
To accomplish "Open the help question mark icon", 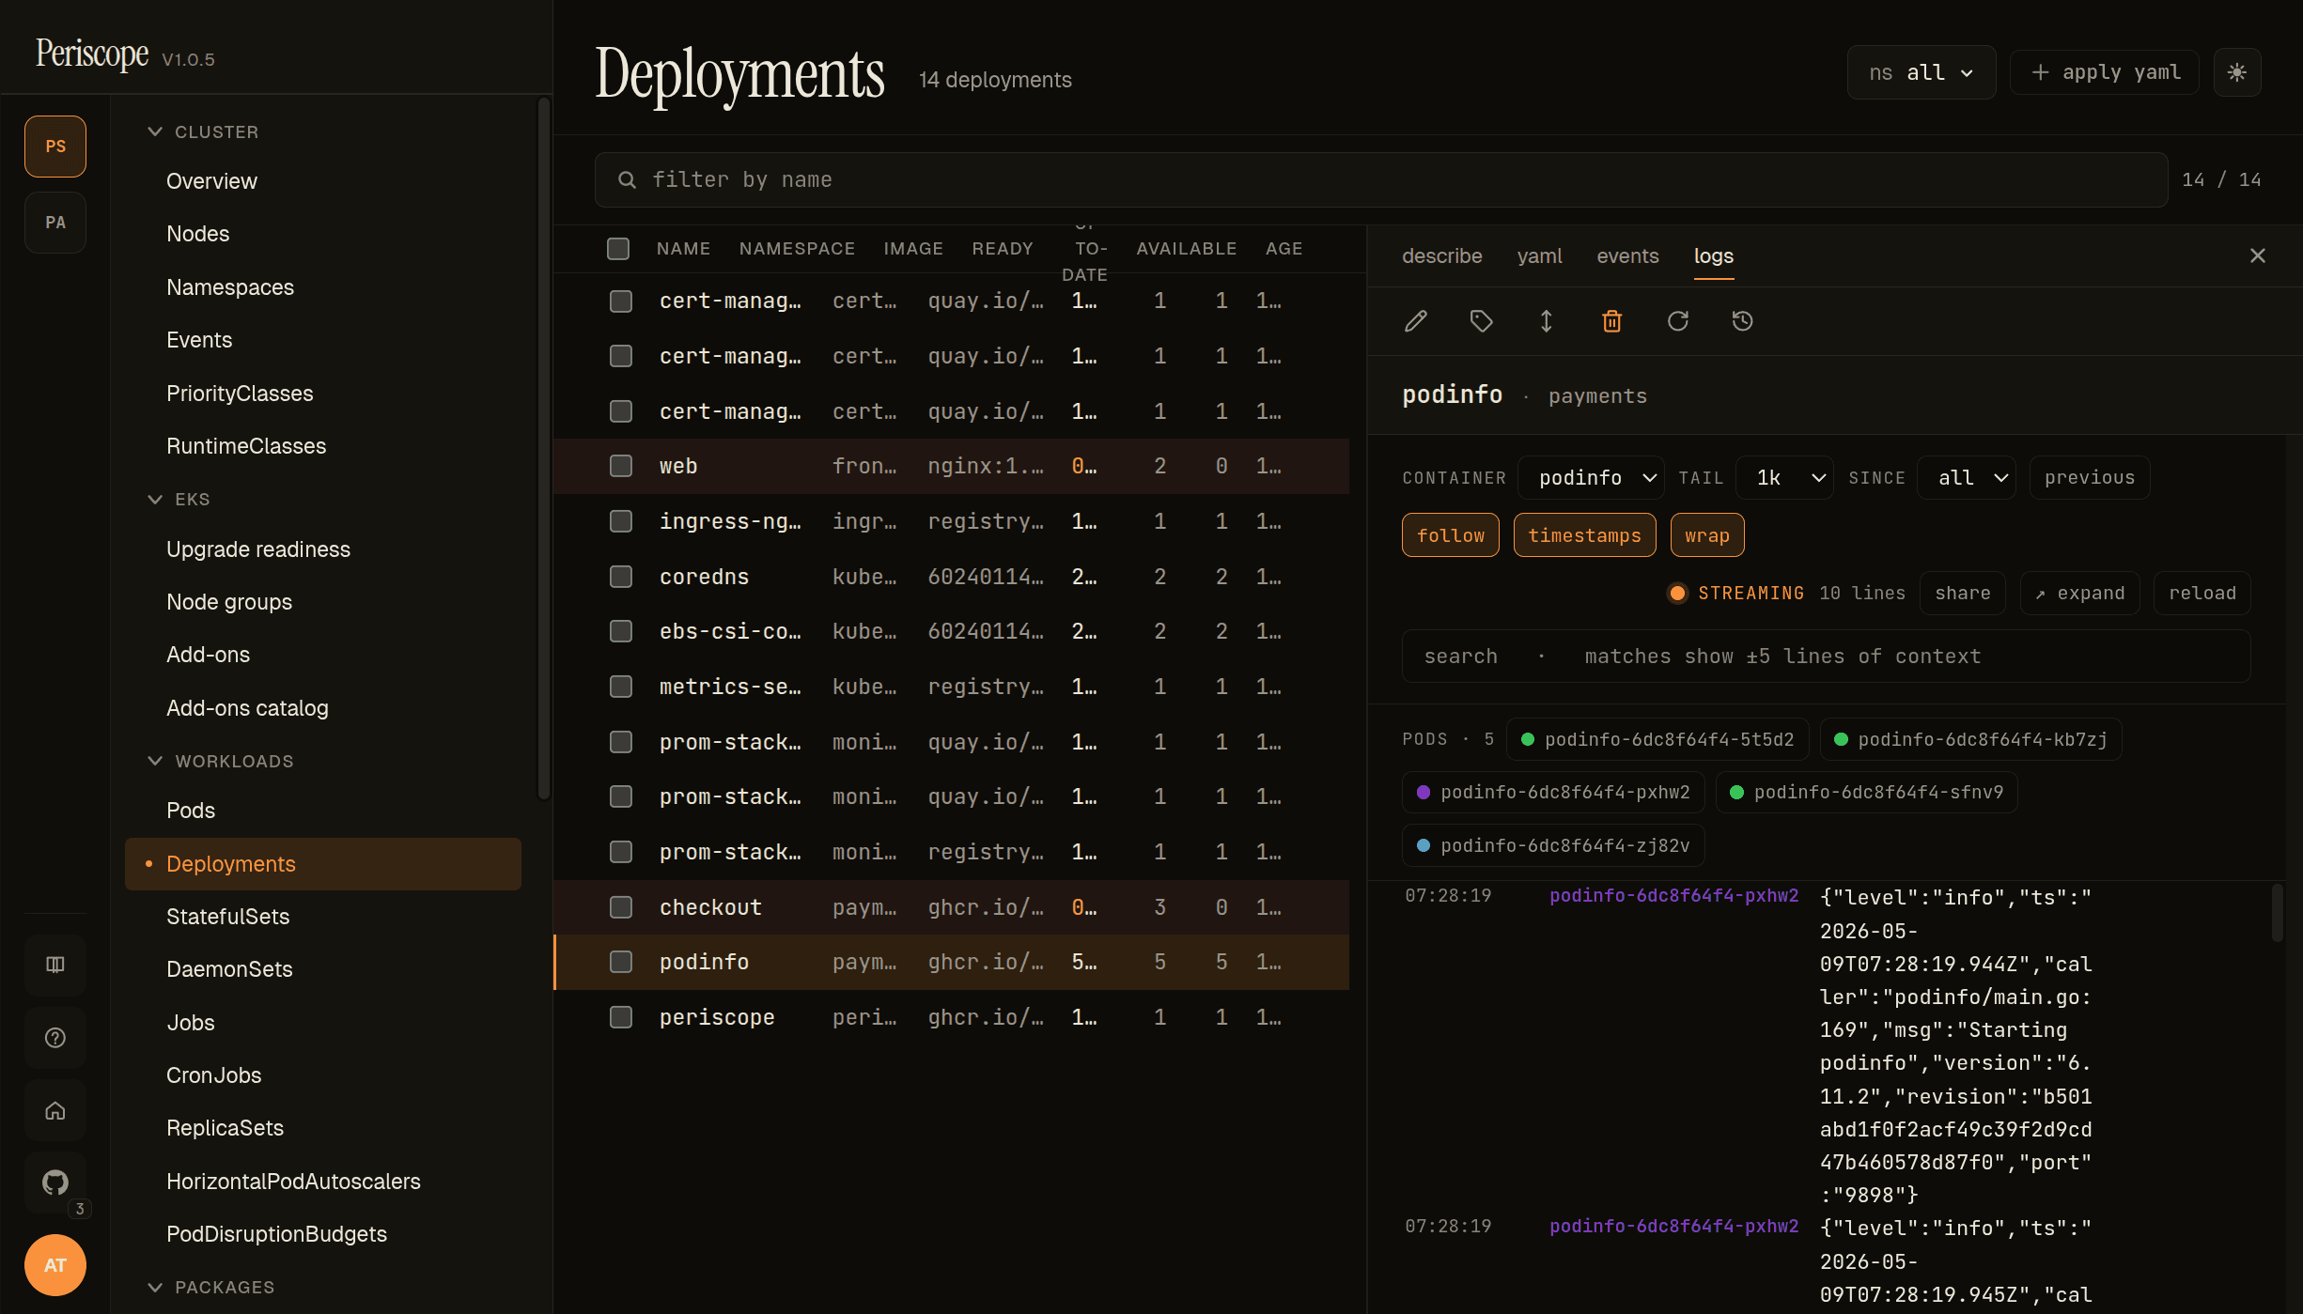I will 55,1038.
